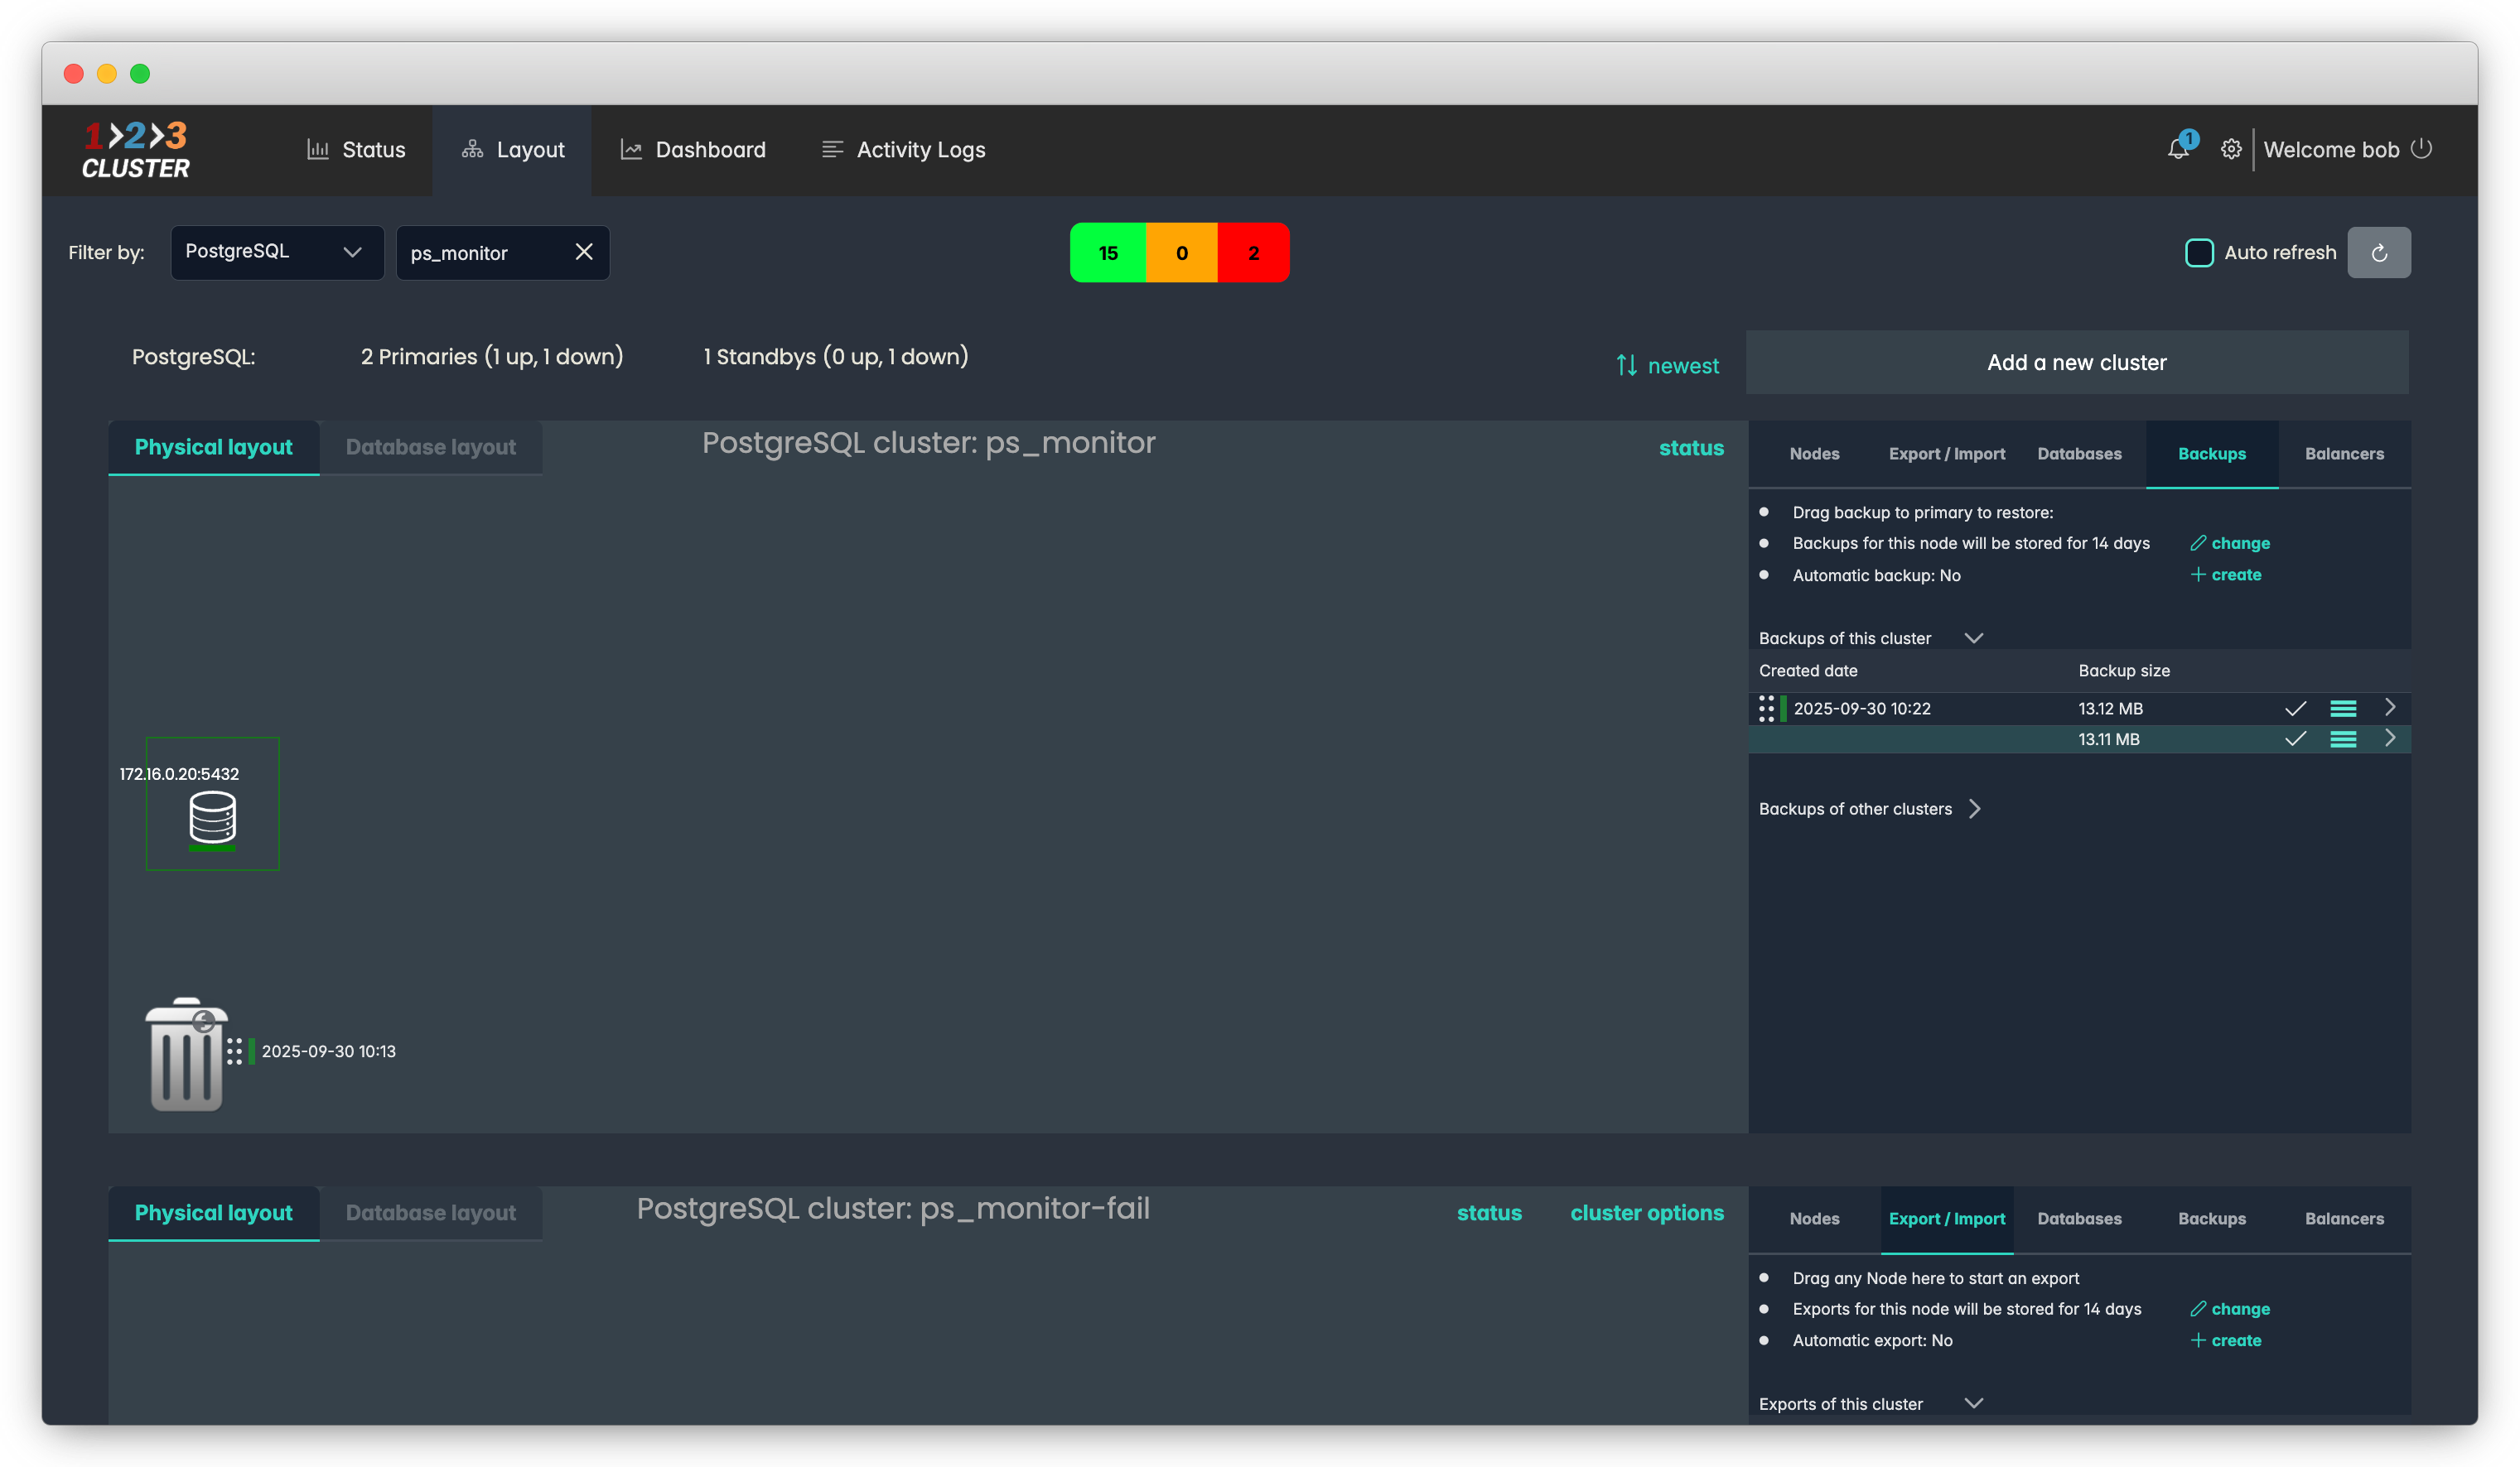Screen dimensions: 2520x1467
Task: Open settings via the gear icon
Action: 2230,150
